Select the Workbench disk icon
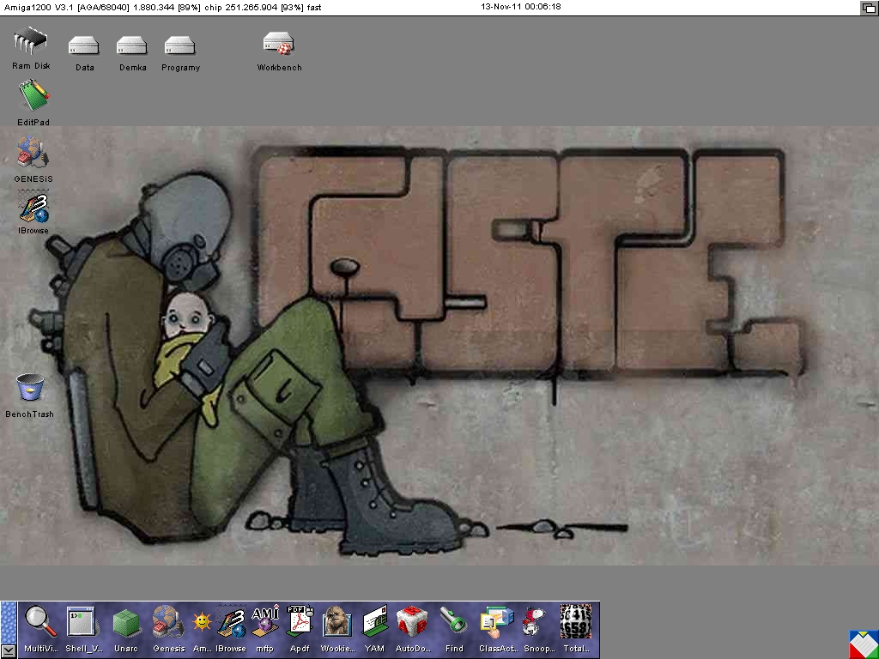The height and width of the screenshot is (659, 879). (x=279, y=44)
